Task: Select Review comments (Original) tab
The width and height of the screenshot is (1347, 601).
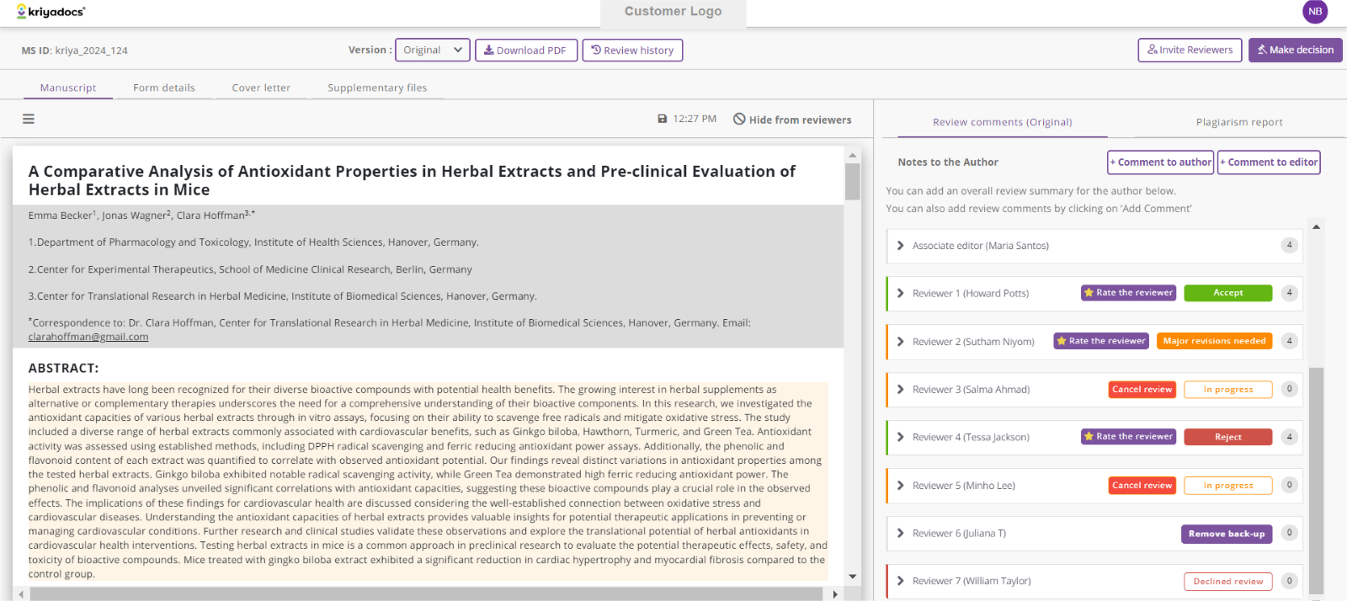Action: pos(1003,122)
